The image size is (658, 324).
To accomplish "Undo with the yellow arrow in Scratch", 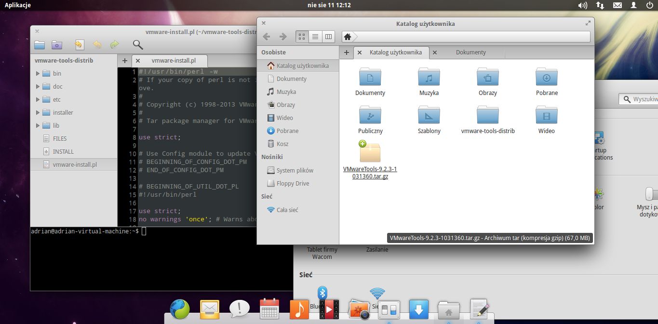I will pos(97,45).
